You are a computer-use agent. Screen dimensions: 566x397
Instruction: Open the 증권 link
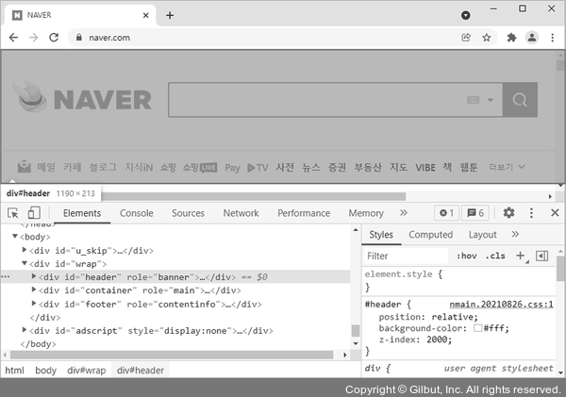(337, 167)
